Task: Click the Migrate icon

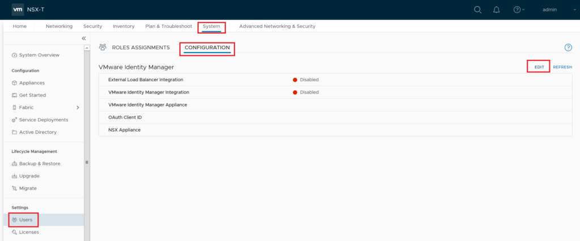Action: [x=14, y=189]
